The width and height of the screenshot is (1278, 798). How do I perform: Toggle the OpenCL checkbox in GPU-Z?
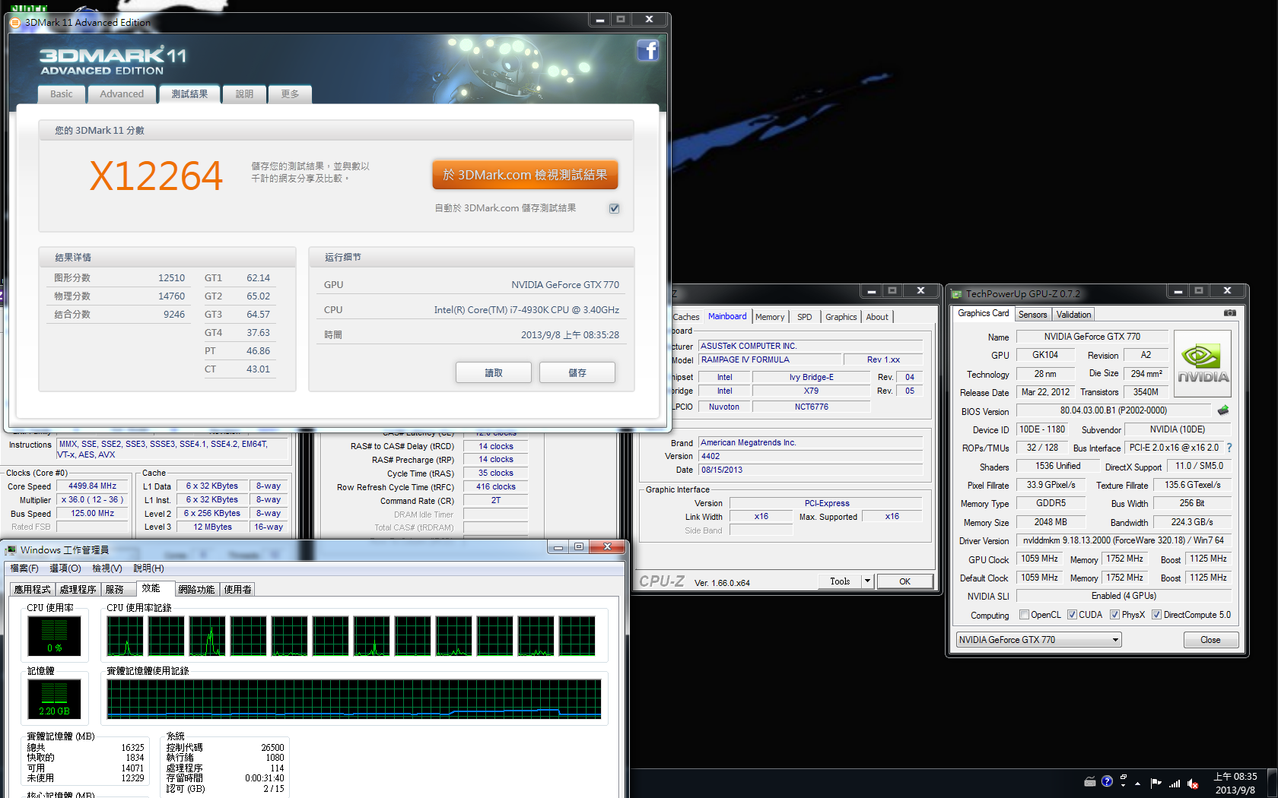pyautogui.click(x=1024, y=615)
